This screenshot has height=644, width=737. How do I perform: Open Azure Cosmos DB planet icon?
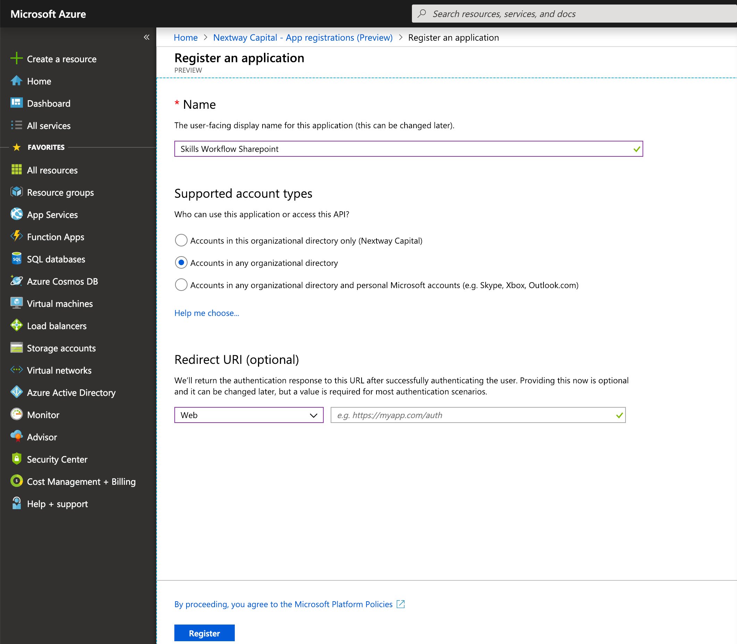click(x=17, y=281)
